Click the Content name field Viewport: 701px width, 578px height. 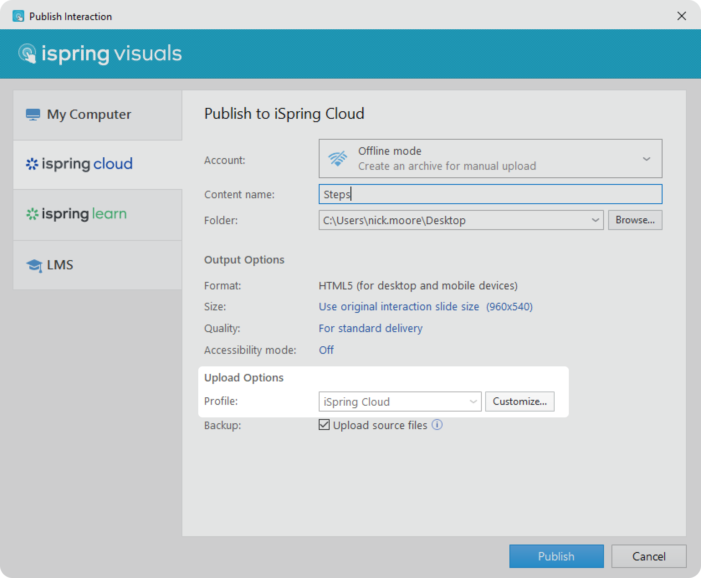(490, 194)
